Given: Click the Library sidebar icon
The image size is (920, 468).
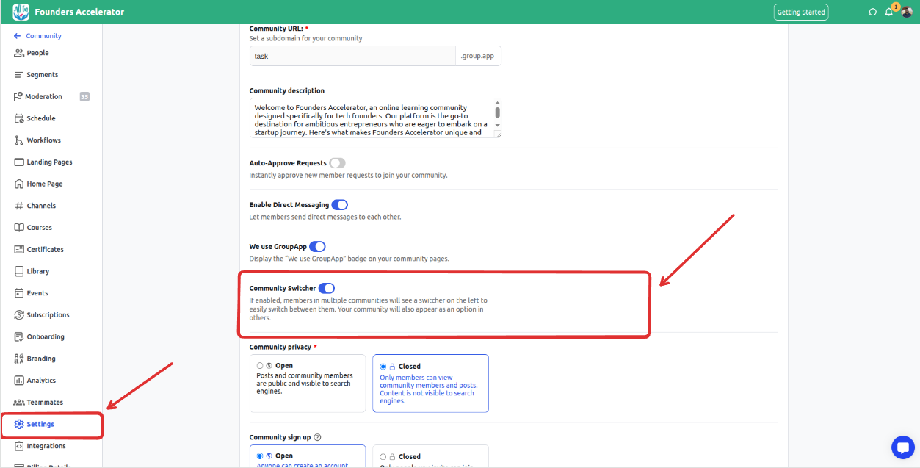Looking at the screenshot, I should [x=19, y=271].
